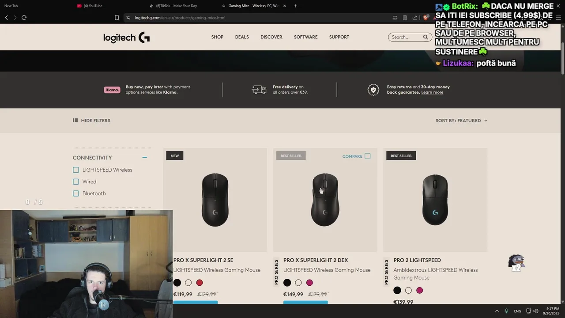Open the SOFTWARE menu
This screenshot has width=565, height=318.
(x=306, y=37)
